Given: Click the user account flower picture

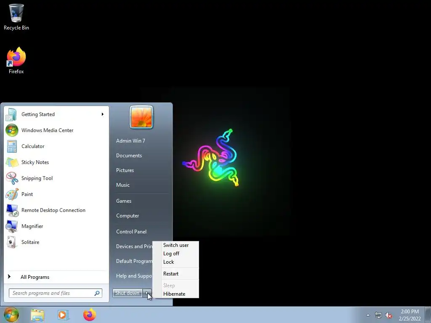Looking at the screenshot, I should click(141, 117).
